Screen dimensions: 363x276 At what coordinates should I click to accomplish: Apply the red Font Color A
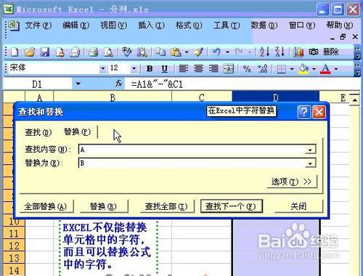point(325,69)
